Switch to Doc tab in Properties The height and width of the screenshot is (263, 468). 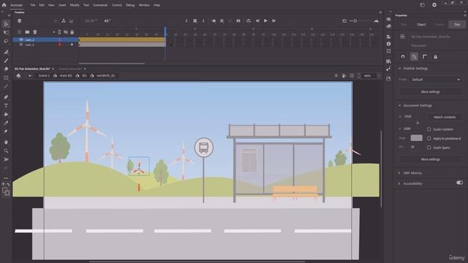tap(457, 24)
